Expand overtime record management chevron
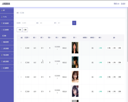 click(12, 61)
